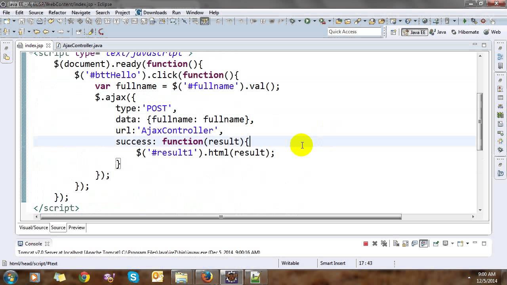The height and width of the screenshot is (285, 507).
Task: Open the Navigate menu
Action: 81,12
